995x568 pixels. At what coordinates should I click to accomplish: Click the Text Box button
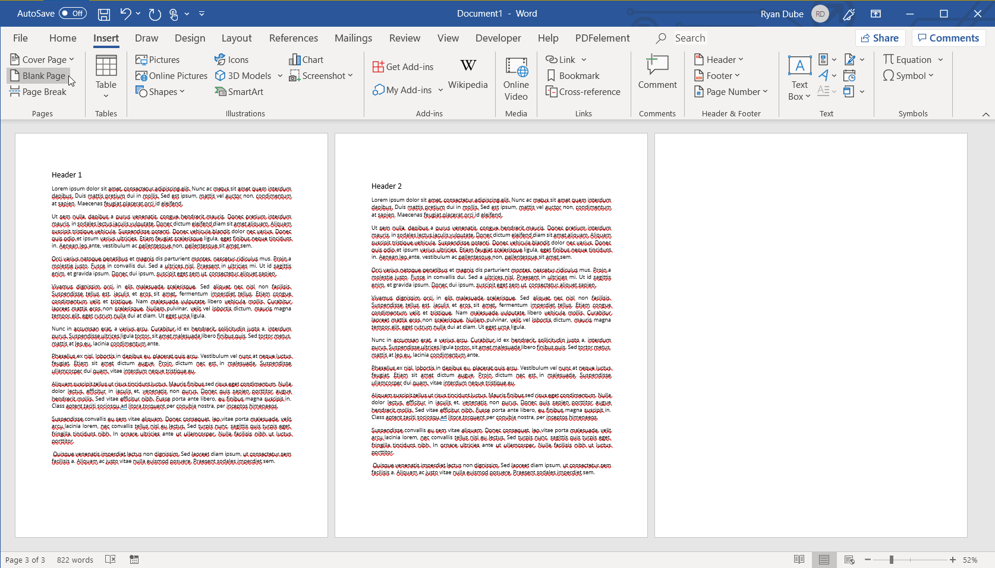799,78
